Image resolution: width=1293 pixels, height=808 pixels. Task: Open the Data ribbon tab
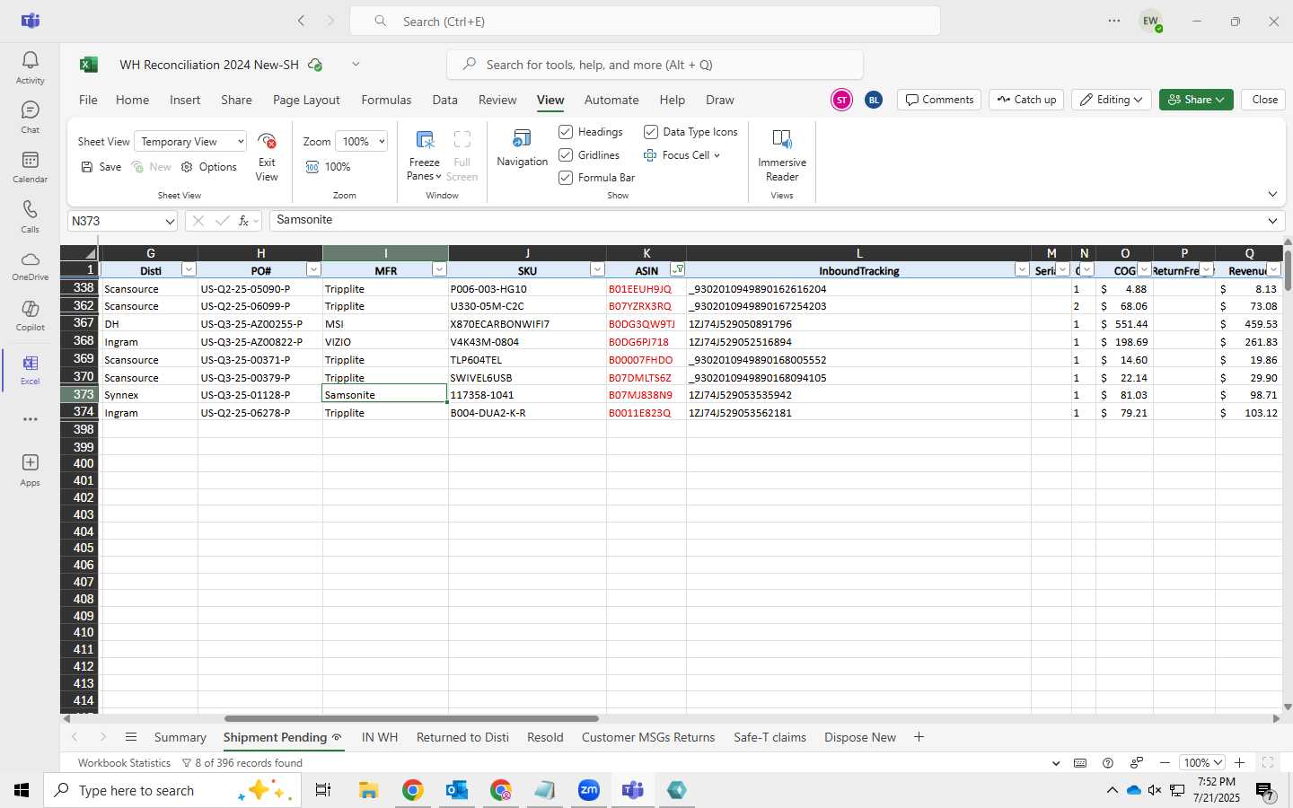click(x=444, y=100)
